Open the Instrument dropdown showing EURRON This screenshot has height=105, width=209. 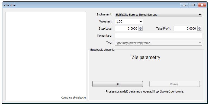(x=158, y=15)
